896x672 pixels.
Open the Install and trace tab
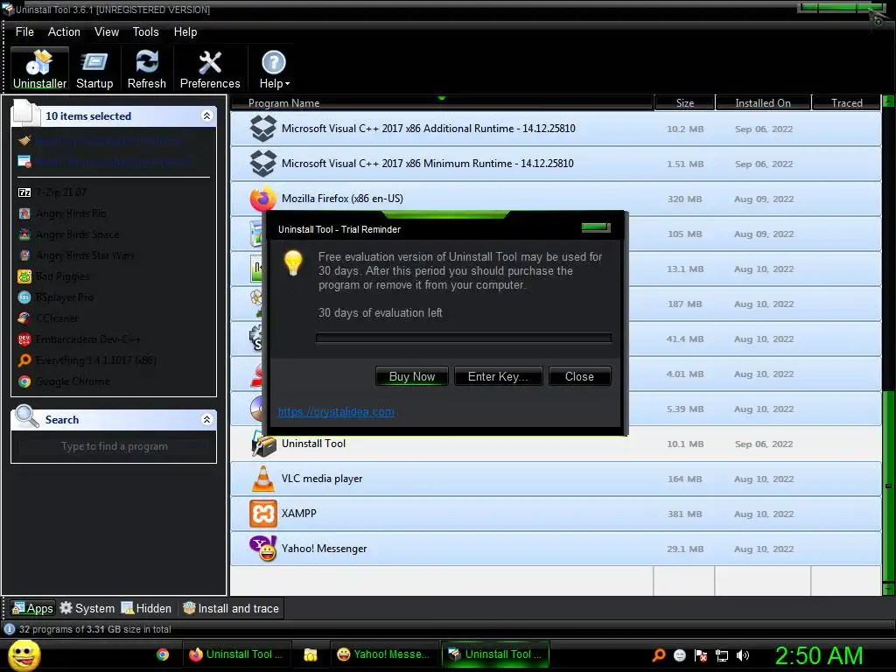[x=231, y=608]
